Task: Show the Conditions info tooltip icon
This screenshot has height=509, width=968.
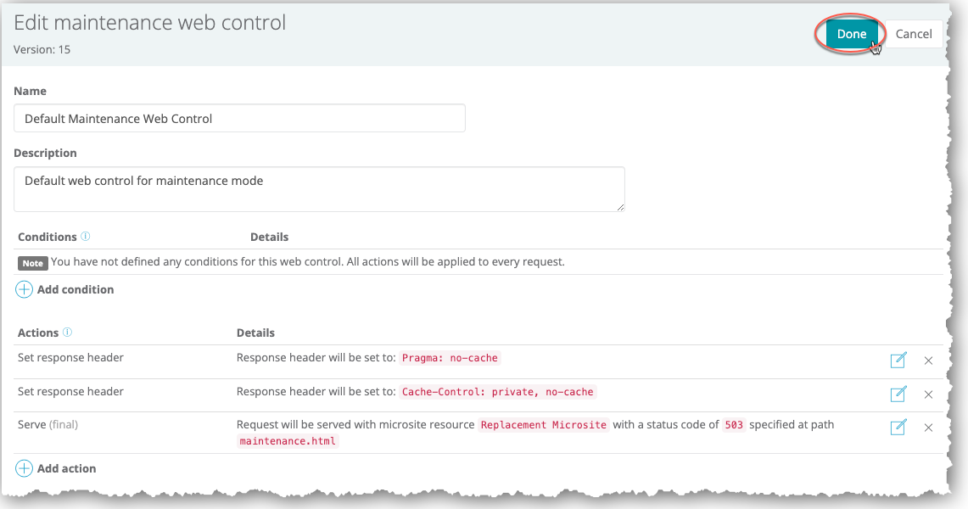Action: [x=86, y=237]
